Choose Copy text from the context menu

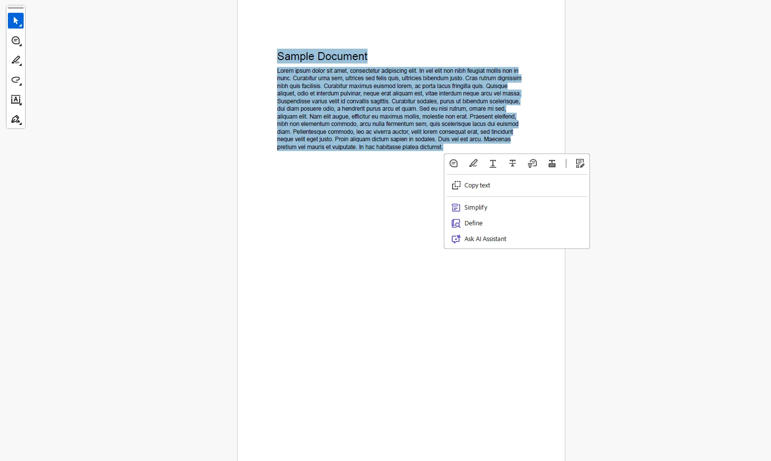(477, 185)
